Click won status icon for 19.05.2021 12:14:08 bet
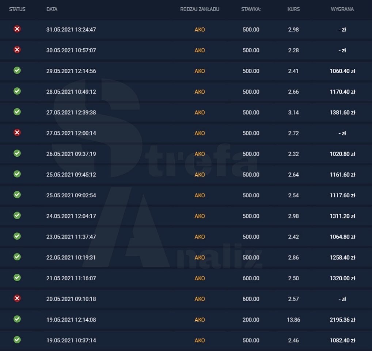Image resolution: width=372 pixels, height=351 pixels. click(x=17, y=319)
